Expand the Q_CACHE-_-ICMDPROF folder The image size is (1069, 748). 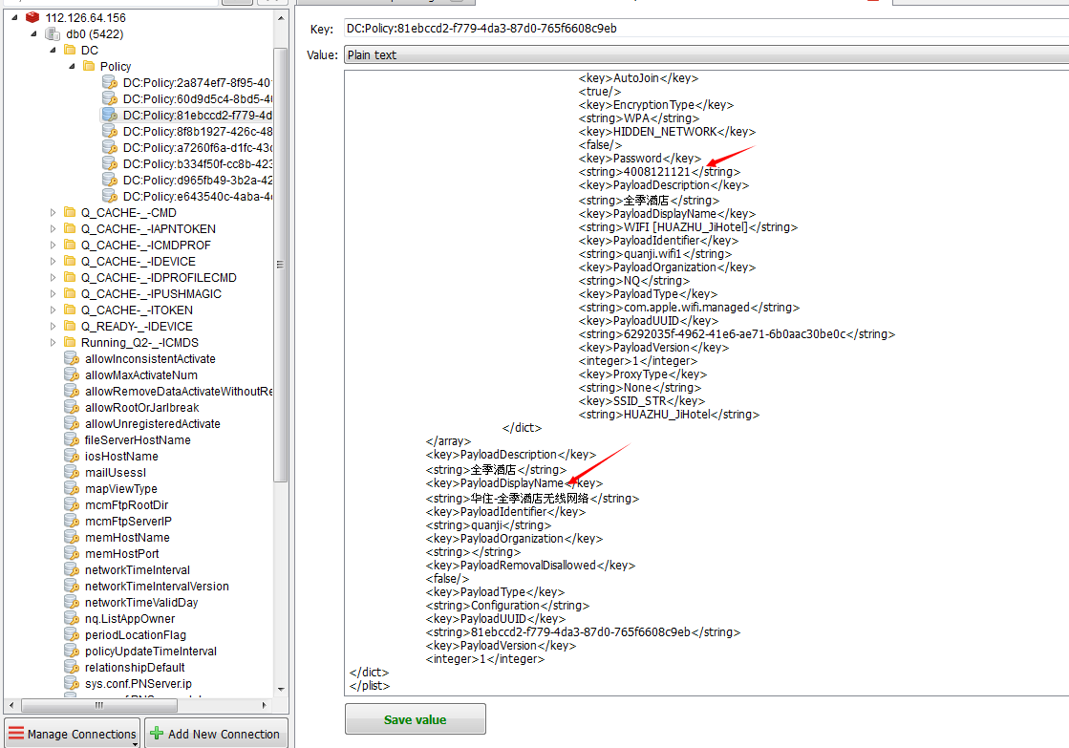tap(53, 245)
